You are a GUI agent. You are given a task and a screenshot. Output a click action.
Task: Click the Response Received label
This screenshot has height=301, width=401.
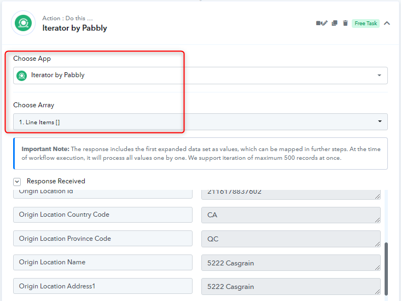tap(56, 181)
